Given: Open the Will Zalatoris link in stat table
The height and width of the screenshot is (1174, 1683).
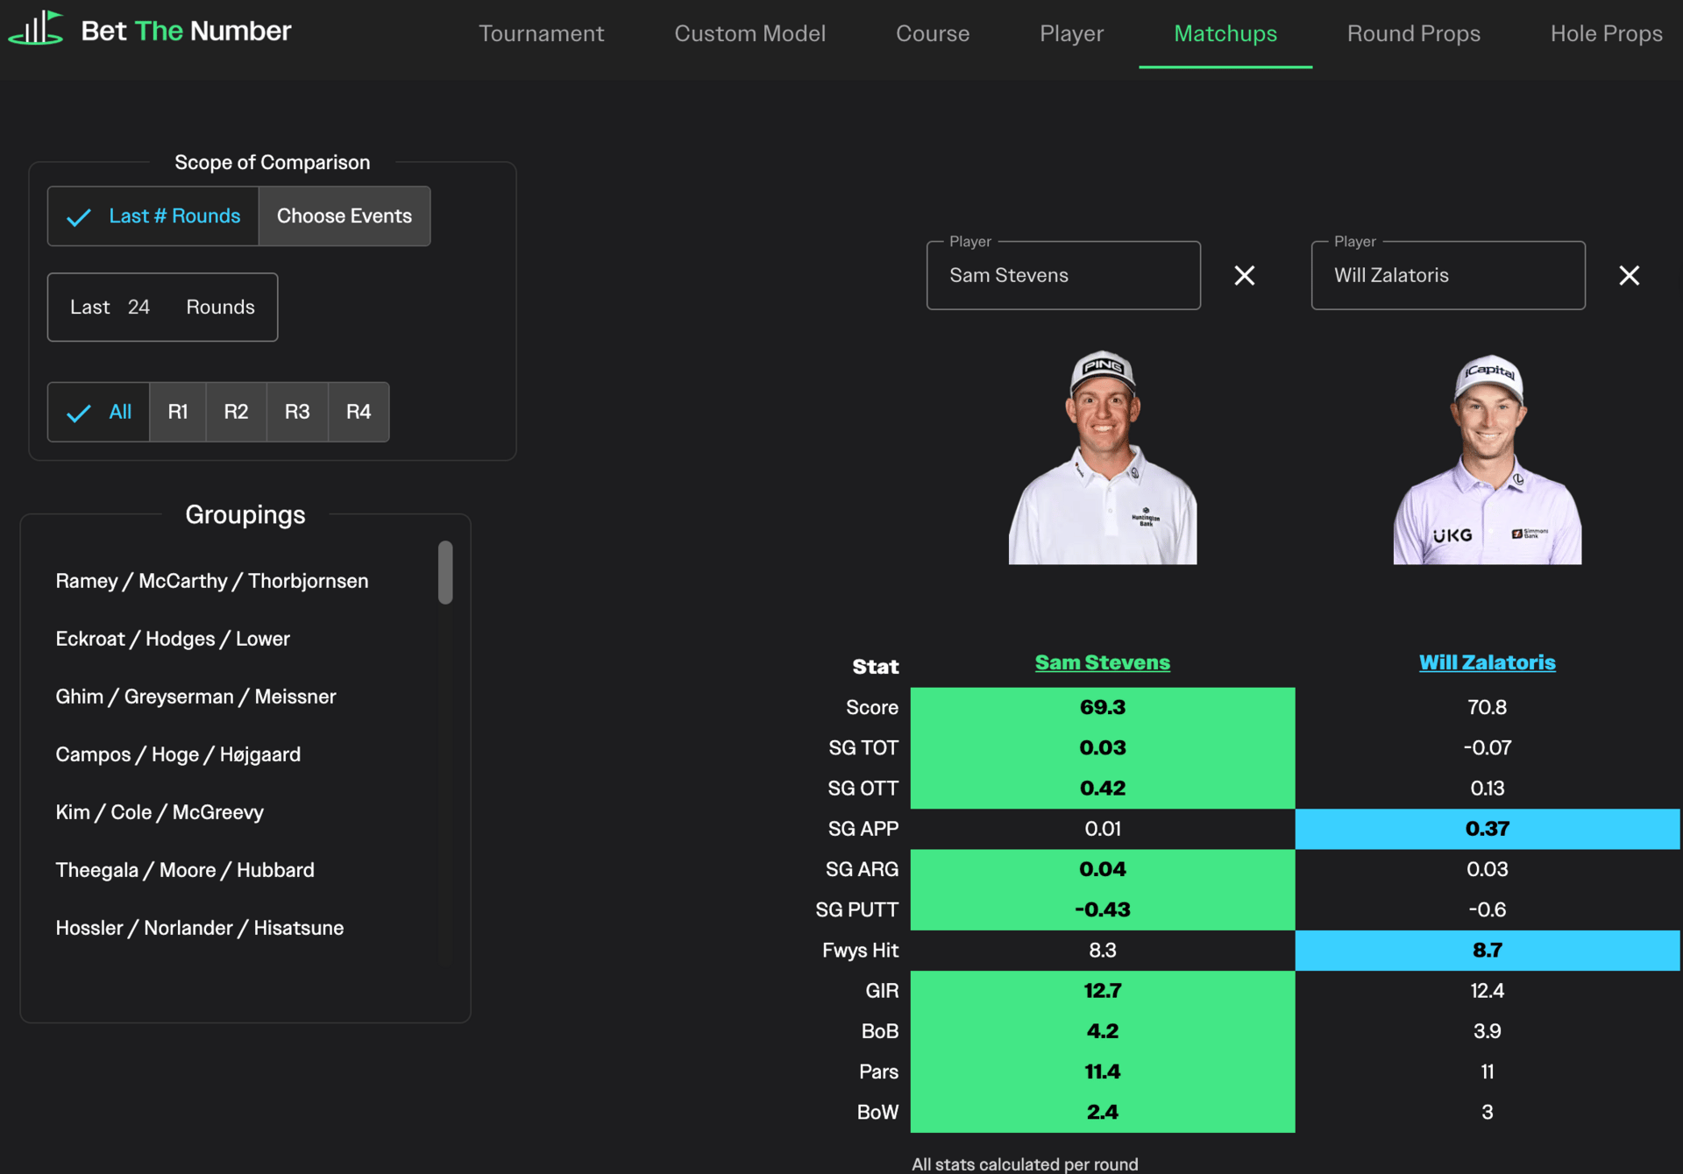Looking at the screenshot, I should point(1487,662).
